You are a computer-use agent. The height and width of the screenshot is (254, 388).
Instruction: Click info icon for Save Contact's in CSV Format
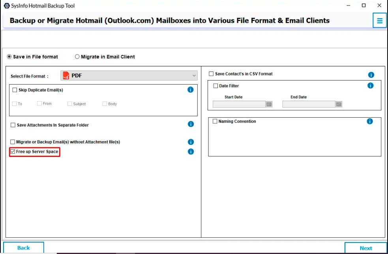point(371,75)
